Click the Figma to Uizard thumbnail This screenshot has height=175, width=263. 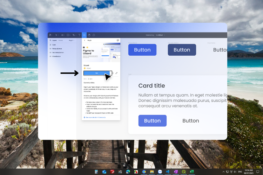(101, 52)
